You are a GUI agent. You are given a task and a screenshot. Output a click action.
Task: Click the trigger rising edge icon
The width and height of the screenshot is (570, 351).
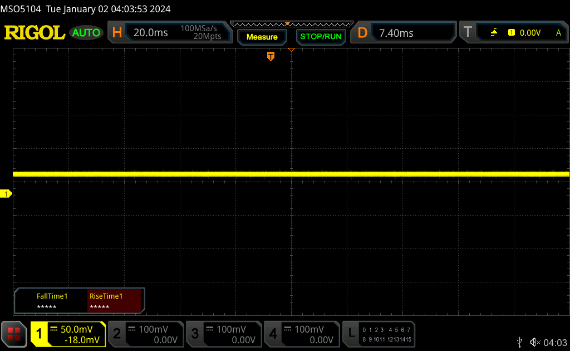494,33
